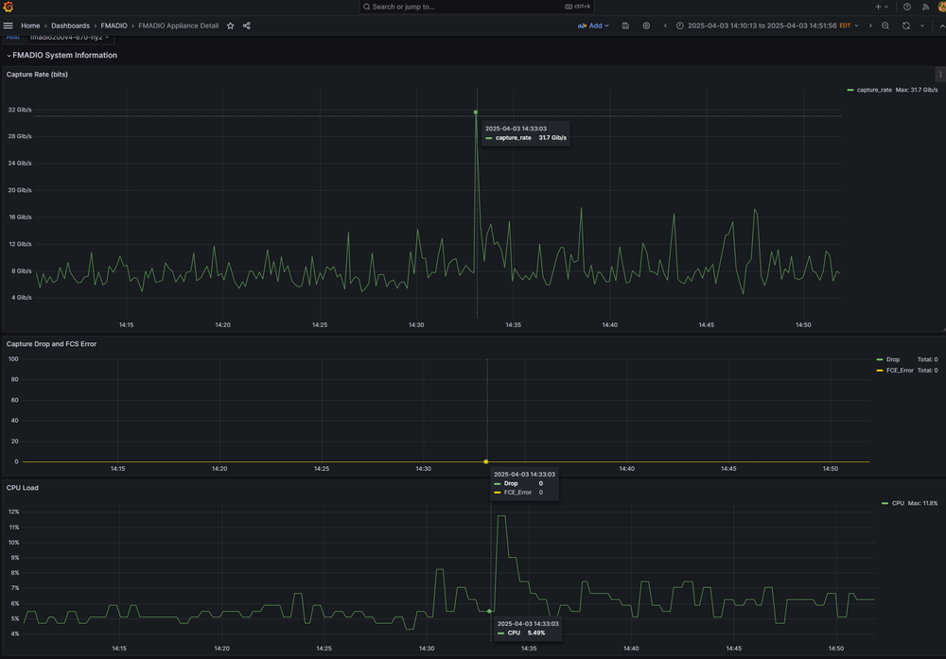Go to FMADIO folder breadcrumb
Image resolution: width=946 pixels, height=659 pixels.
click(x=114, y=26)
